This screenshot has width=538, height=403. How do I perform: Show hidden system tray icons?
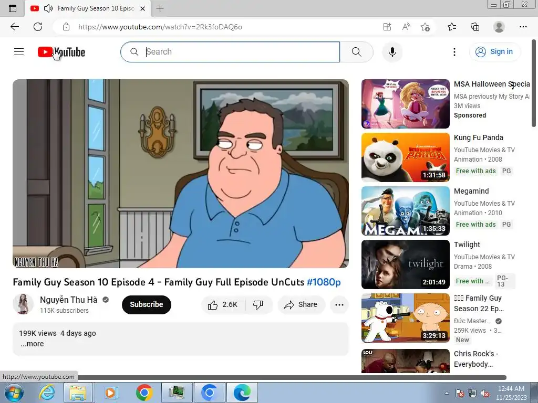pyautogui.click(x=447, y=393)
